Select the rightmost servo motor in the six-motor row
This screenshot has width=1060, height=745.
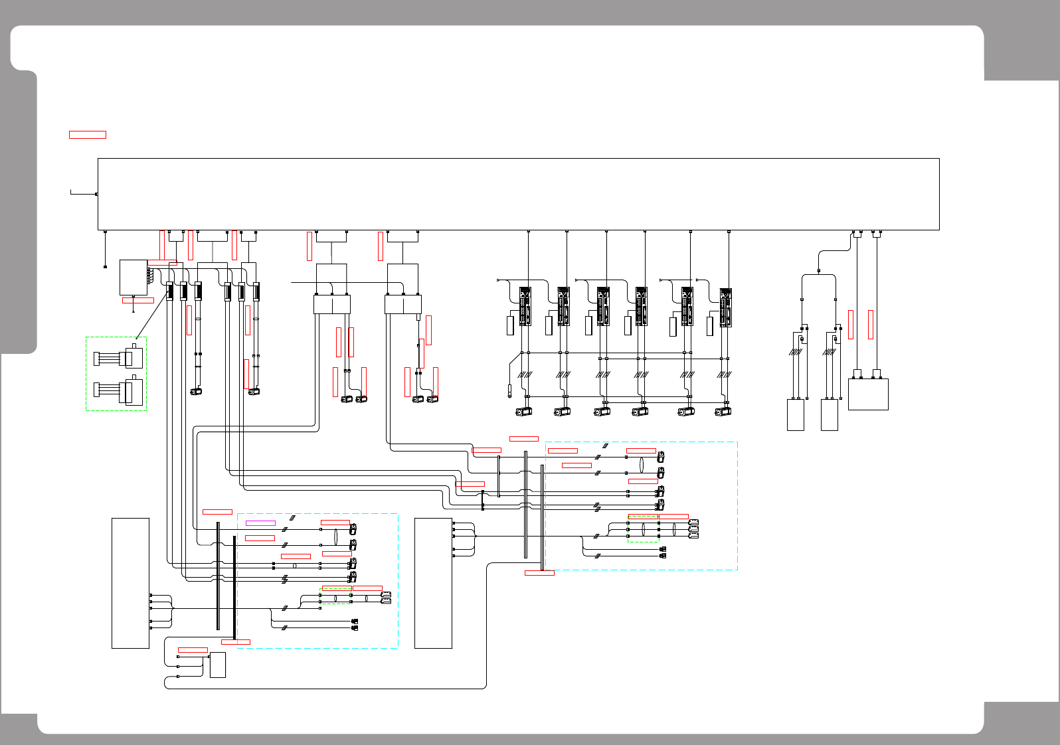coord(723,412)
